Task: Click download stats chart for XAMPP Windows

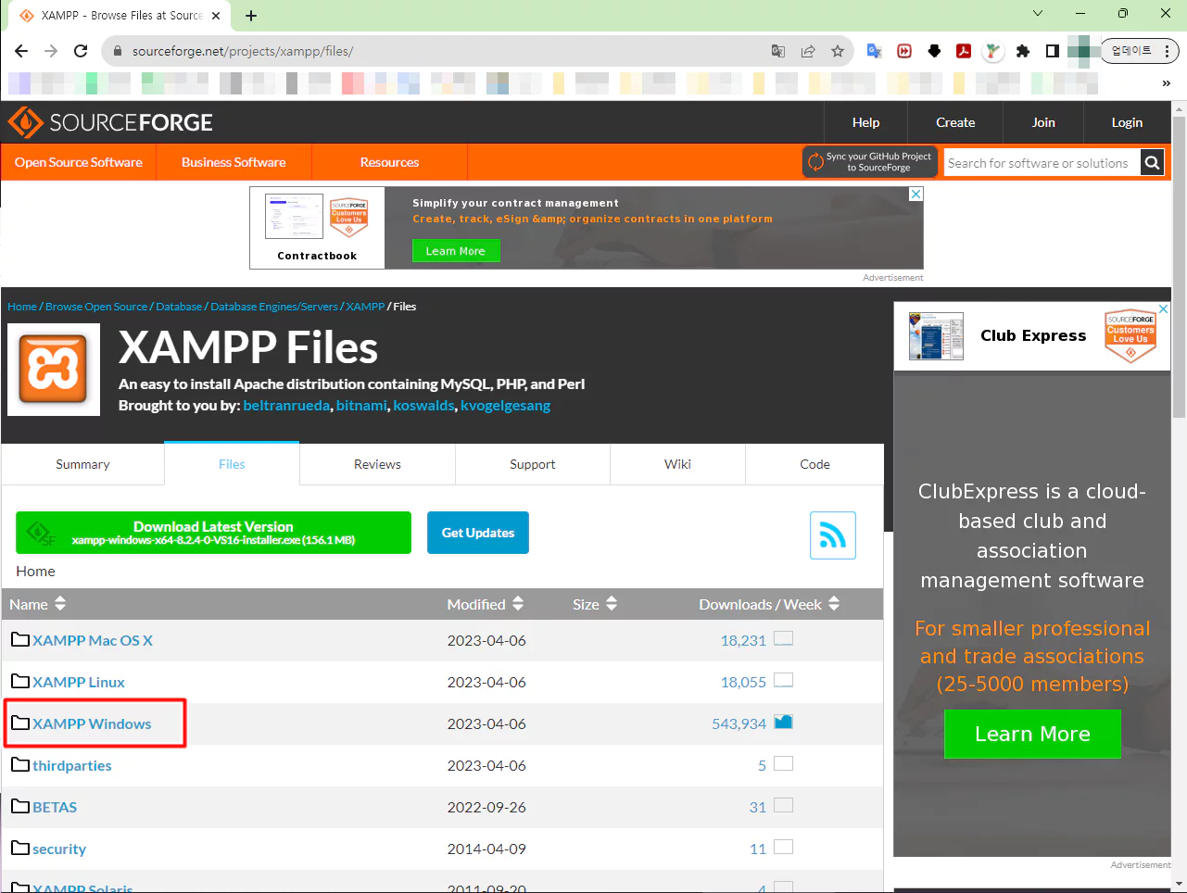Action: click(783, 722)
